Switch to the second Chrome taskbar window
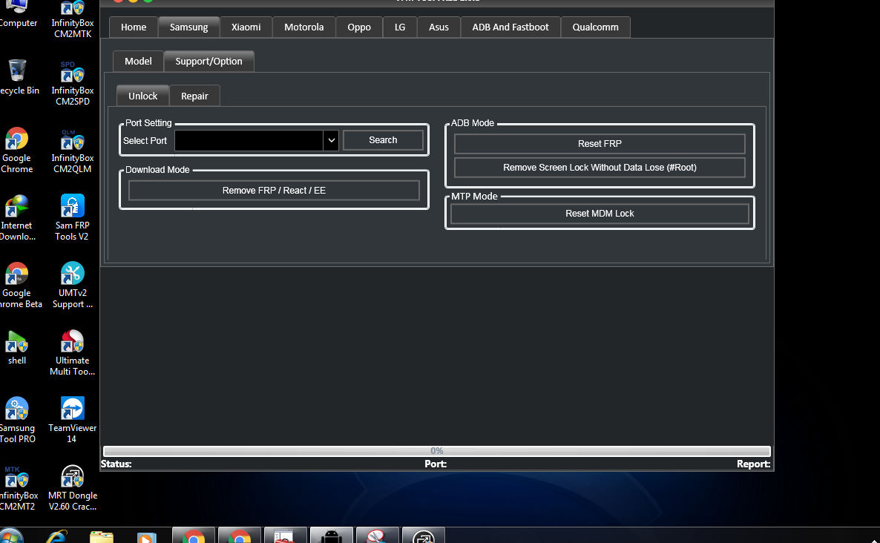Viewport: 880px width, 543px height. pyautogui.click(x=240, y=535)
